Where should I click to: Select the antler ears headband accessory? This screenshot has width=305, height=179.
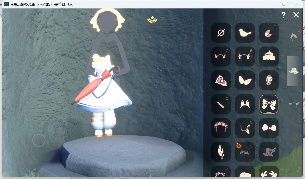(x=245, y=56)
